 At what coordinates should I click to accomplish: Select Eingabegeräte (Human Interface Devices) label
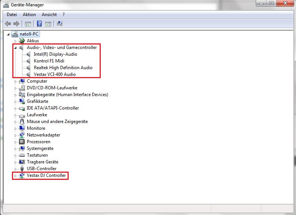coord(68,95)
